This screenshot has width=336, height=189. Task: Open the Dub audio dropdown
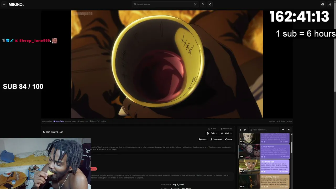214,133
